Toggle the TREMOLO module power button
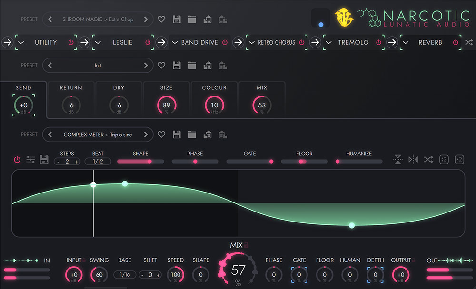This screenshot has height=289, width=476. click(x=378, y=42)
